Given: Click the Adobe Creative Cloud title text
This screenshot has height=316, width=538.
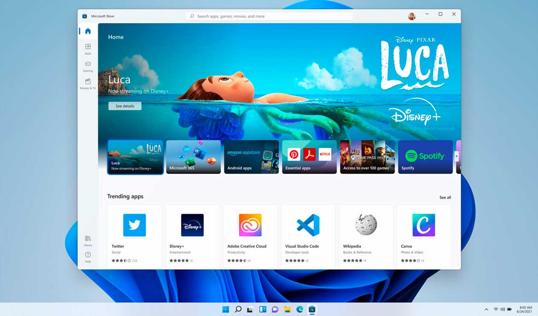Looking at the screenshot, I should point(247,246).
